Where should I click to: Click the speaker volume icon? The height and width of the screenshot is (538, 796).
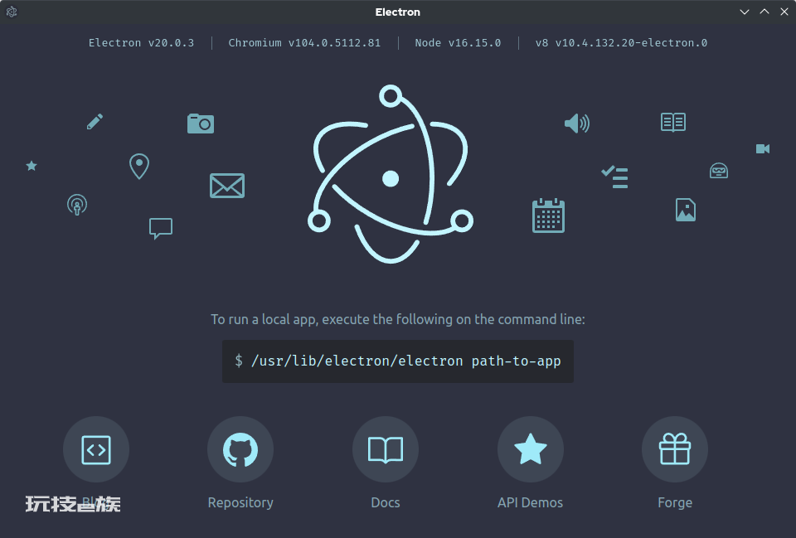[577, 124]
